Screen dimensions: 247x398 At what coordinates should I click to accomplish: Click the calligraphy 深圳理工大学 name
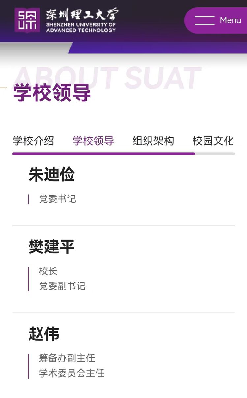(81, 15)
